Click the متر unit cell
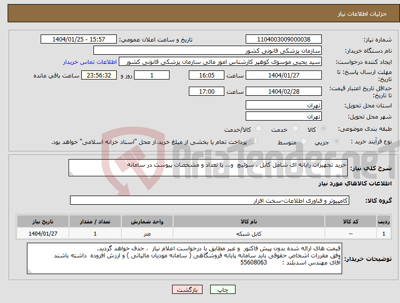The height and width of the screenshot is (303, 400). (147, 234)
